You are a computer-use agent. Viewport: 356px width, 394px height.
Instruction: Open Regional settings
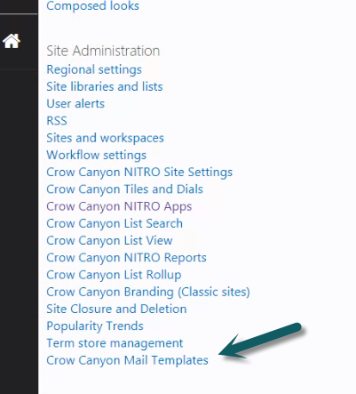pyautogui.click(x=94, y=70)
